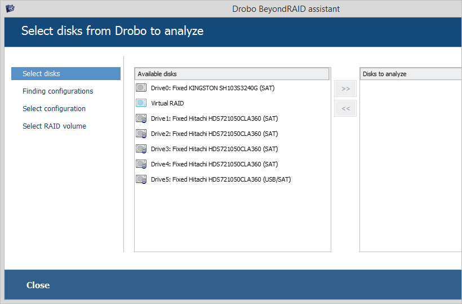The width and height of the screenshot is (462, 304).
Task: Click the Available disks column header
Action: click(x=232, y=74)
